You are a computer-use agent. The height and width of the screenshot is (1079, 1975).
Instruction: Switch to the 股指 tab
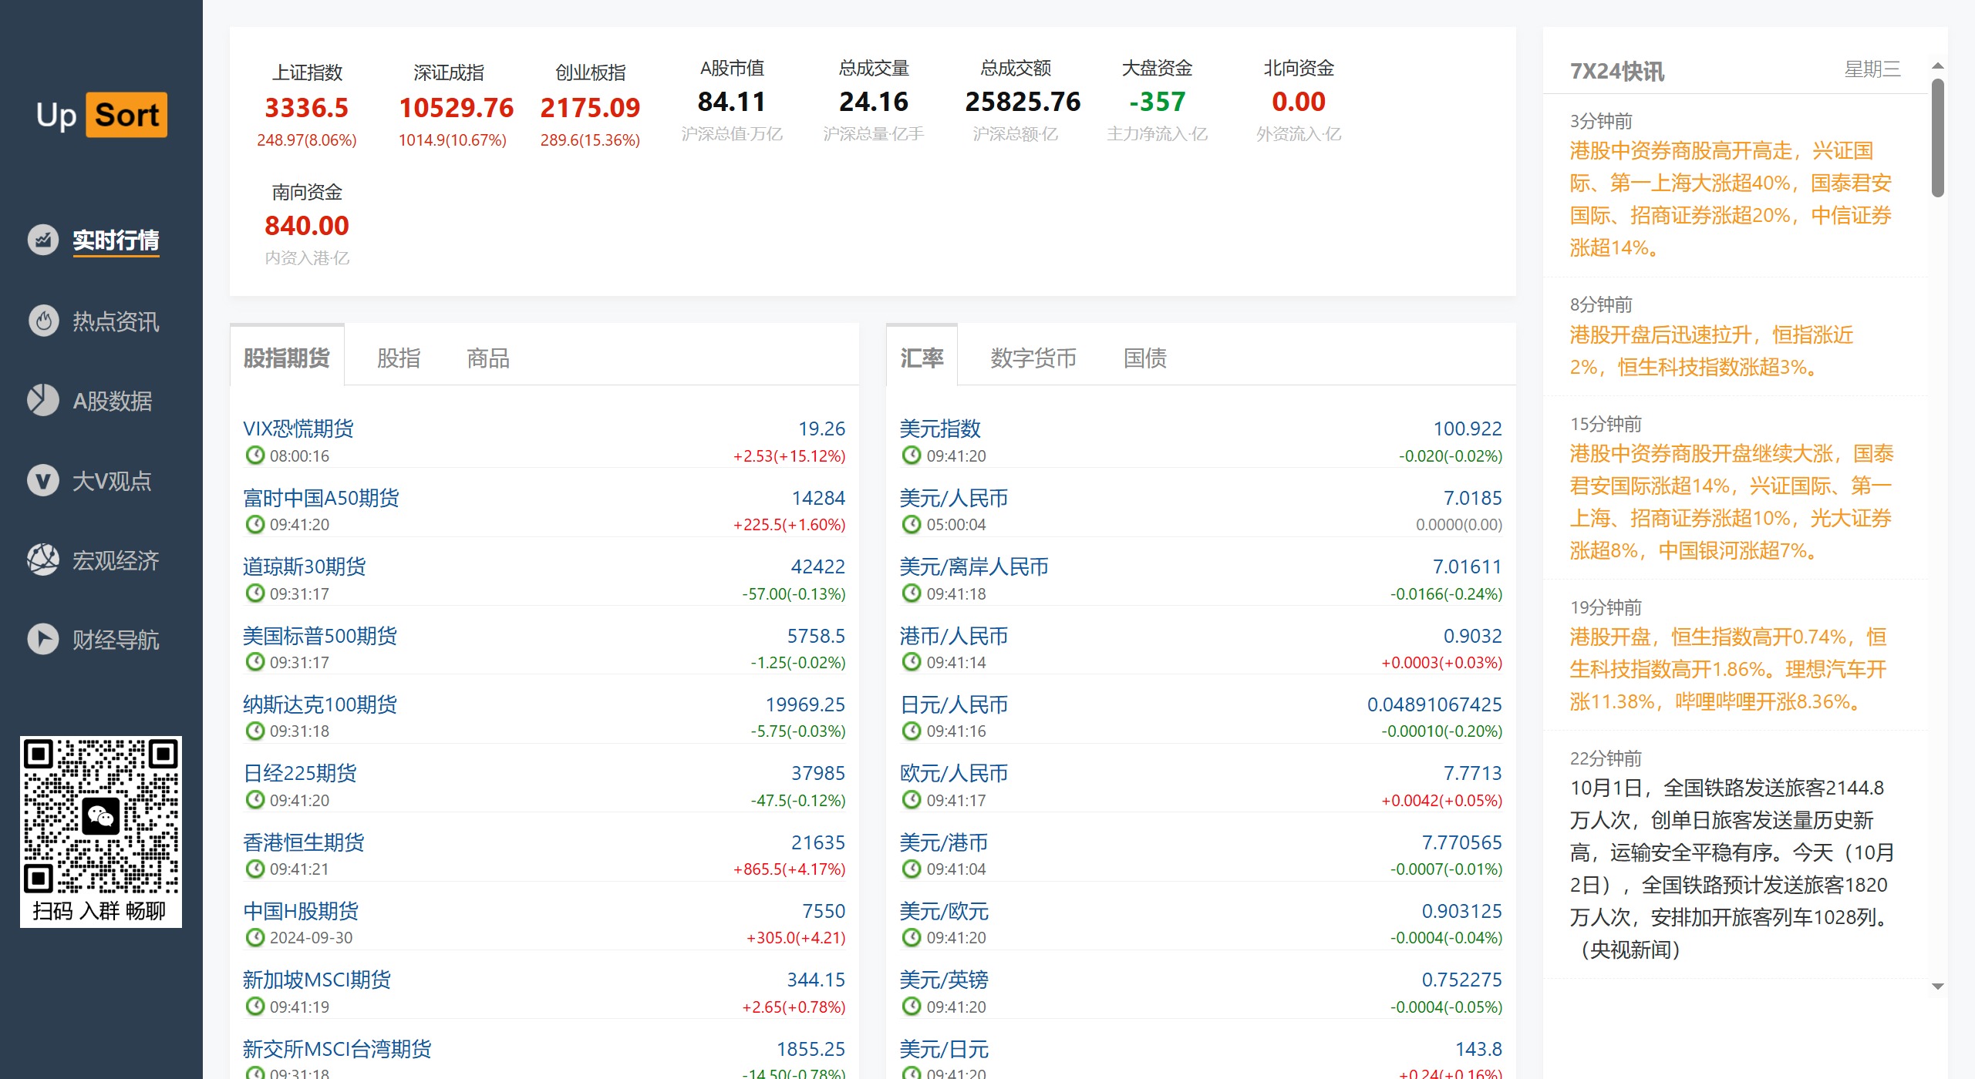399,358
